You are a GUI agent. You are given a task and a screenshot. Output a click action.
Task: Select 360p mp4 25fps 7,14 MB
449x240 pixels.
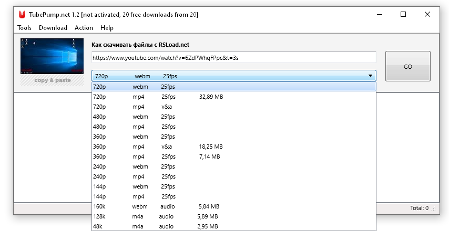click(x=233, y=156)
